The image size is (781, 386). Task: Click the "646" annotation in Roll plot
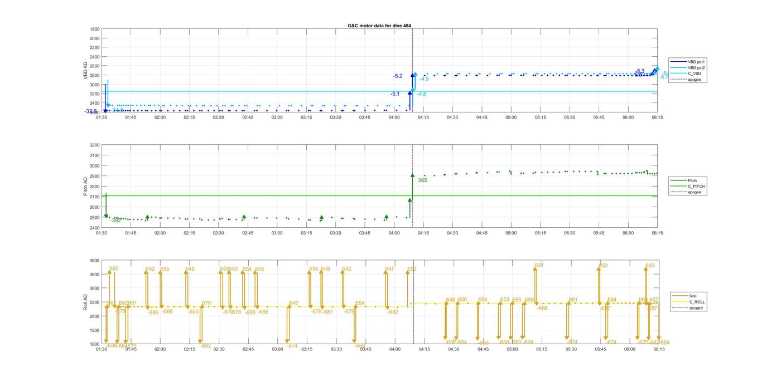[451, 300]
